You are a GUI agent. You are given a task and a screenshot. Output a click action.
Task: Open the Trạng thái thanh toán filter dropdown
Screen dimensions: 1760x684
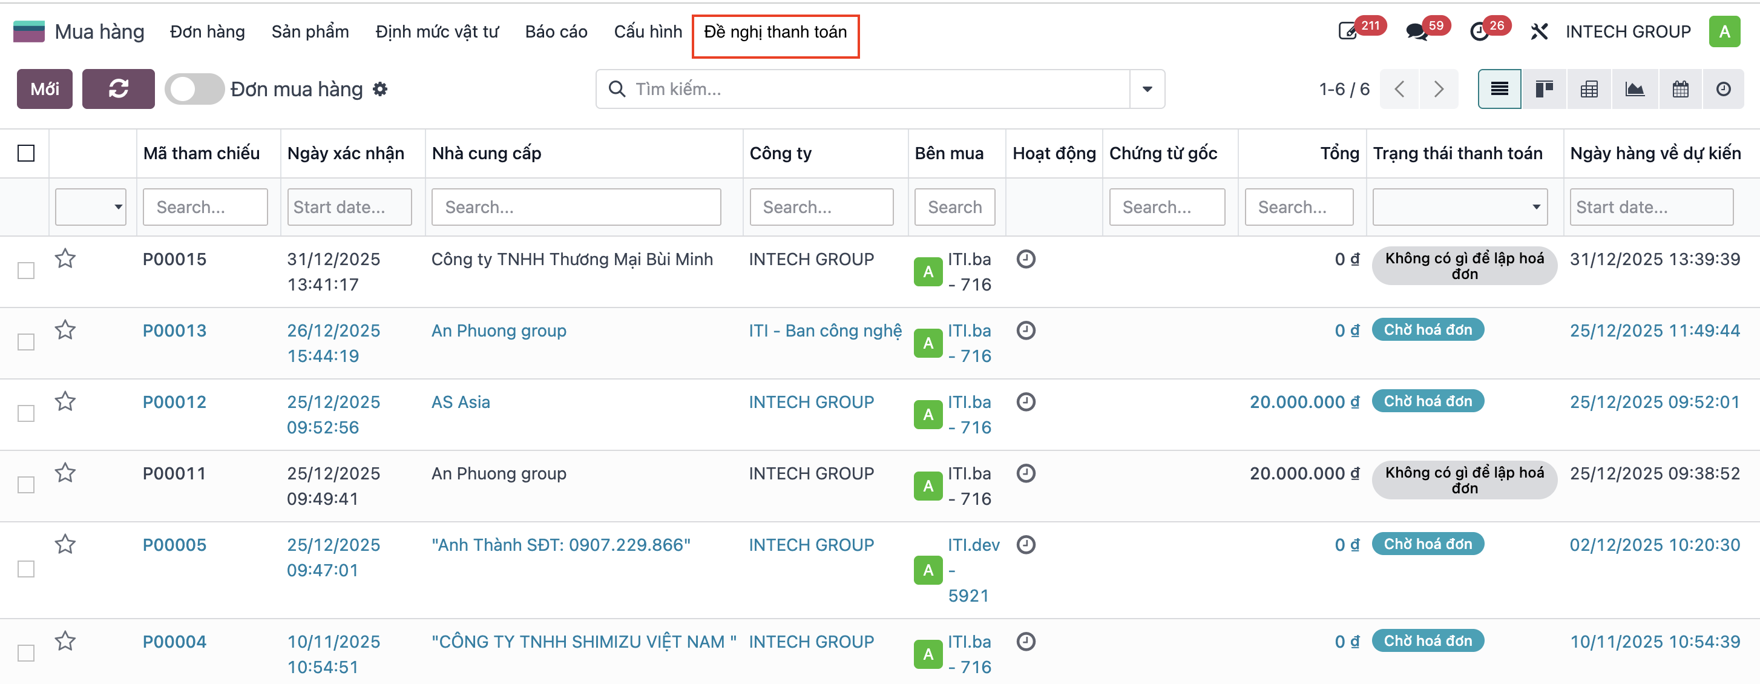(x=1460, y=207)
